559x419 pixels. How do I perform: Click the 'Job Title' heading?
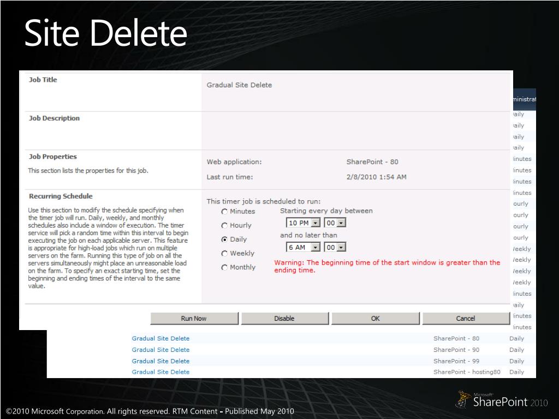click(43, 80)
